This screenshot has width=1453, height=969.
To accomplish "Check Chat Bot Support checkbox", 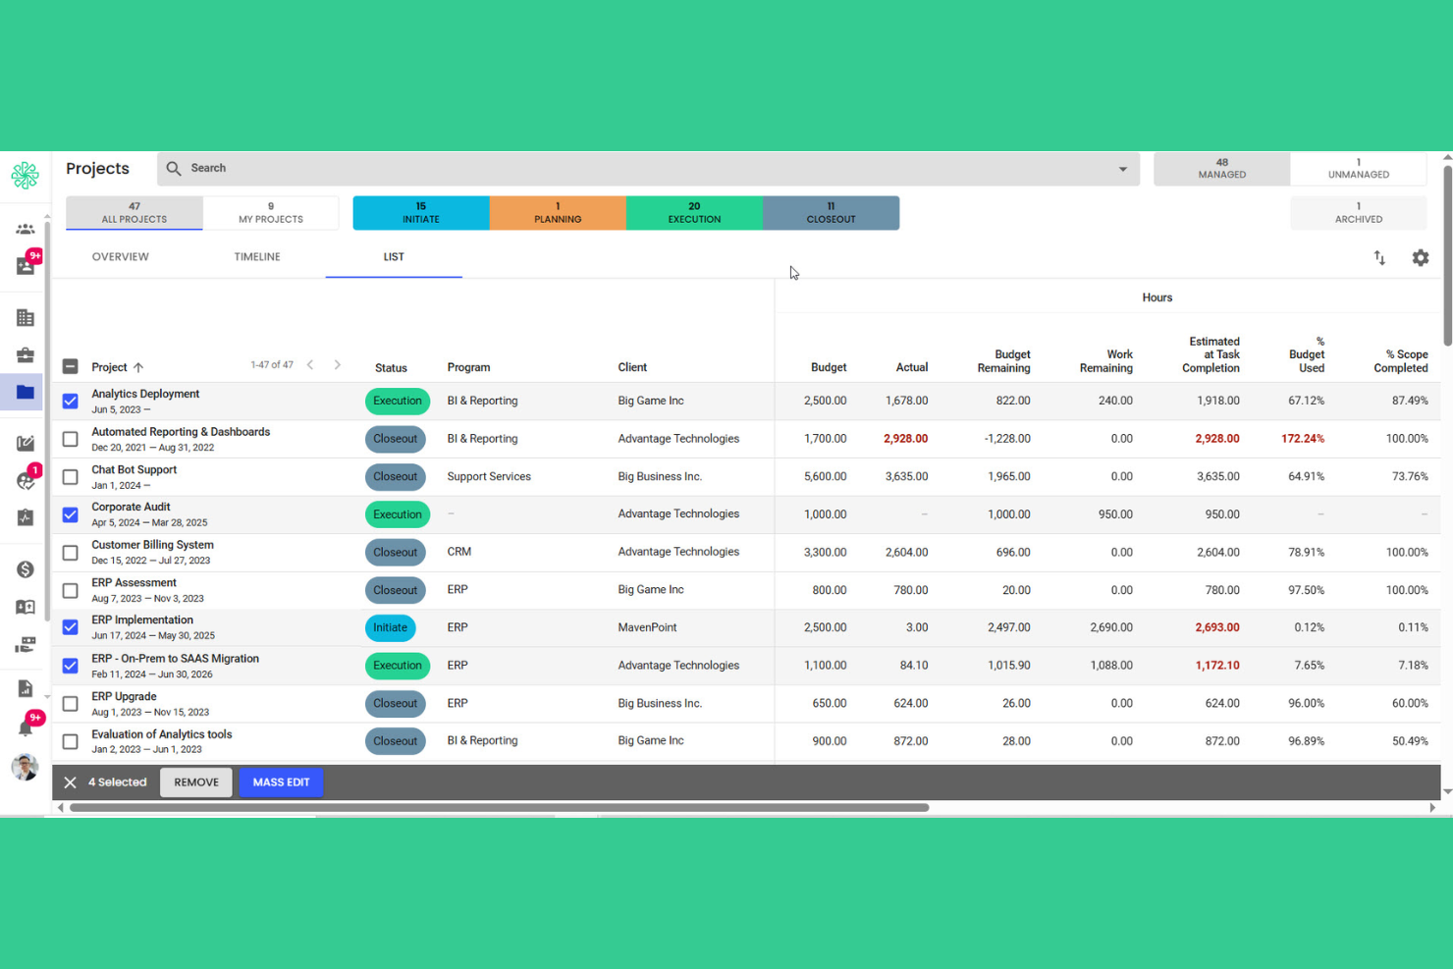I will tap(70, 477).
